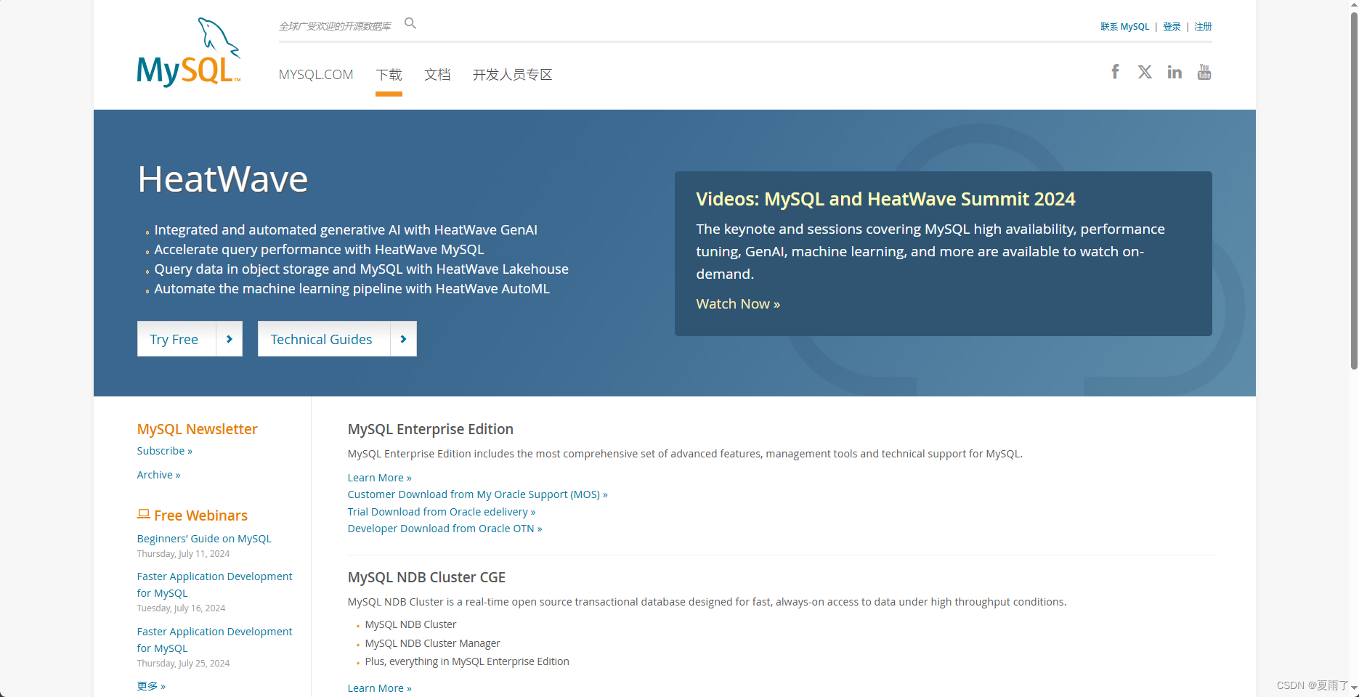1359x697 pixels.
Task: Open the MySQL Facebook page icon
Action: point(1115,71)
